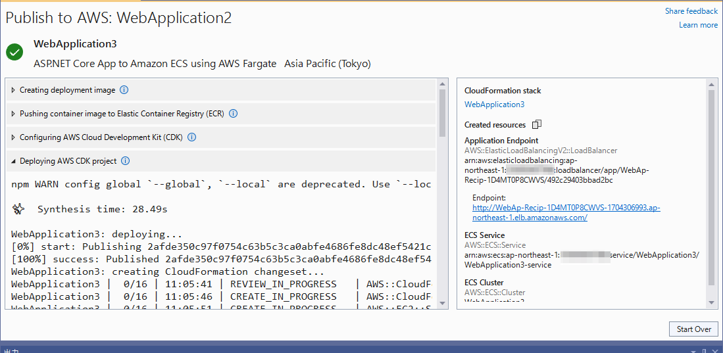Click the info icon beside Configuring AWS CDK
This screenshot has height=353, width=723.
pos(192,137)
